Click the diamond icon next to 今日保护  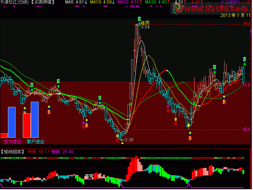(242, 2)
